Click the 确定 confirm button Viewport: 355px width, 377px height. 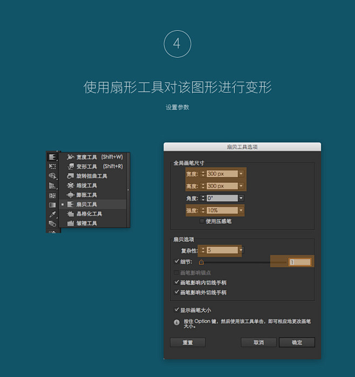pos(297,343)
